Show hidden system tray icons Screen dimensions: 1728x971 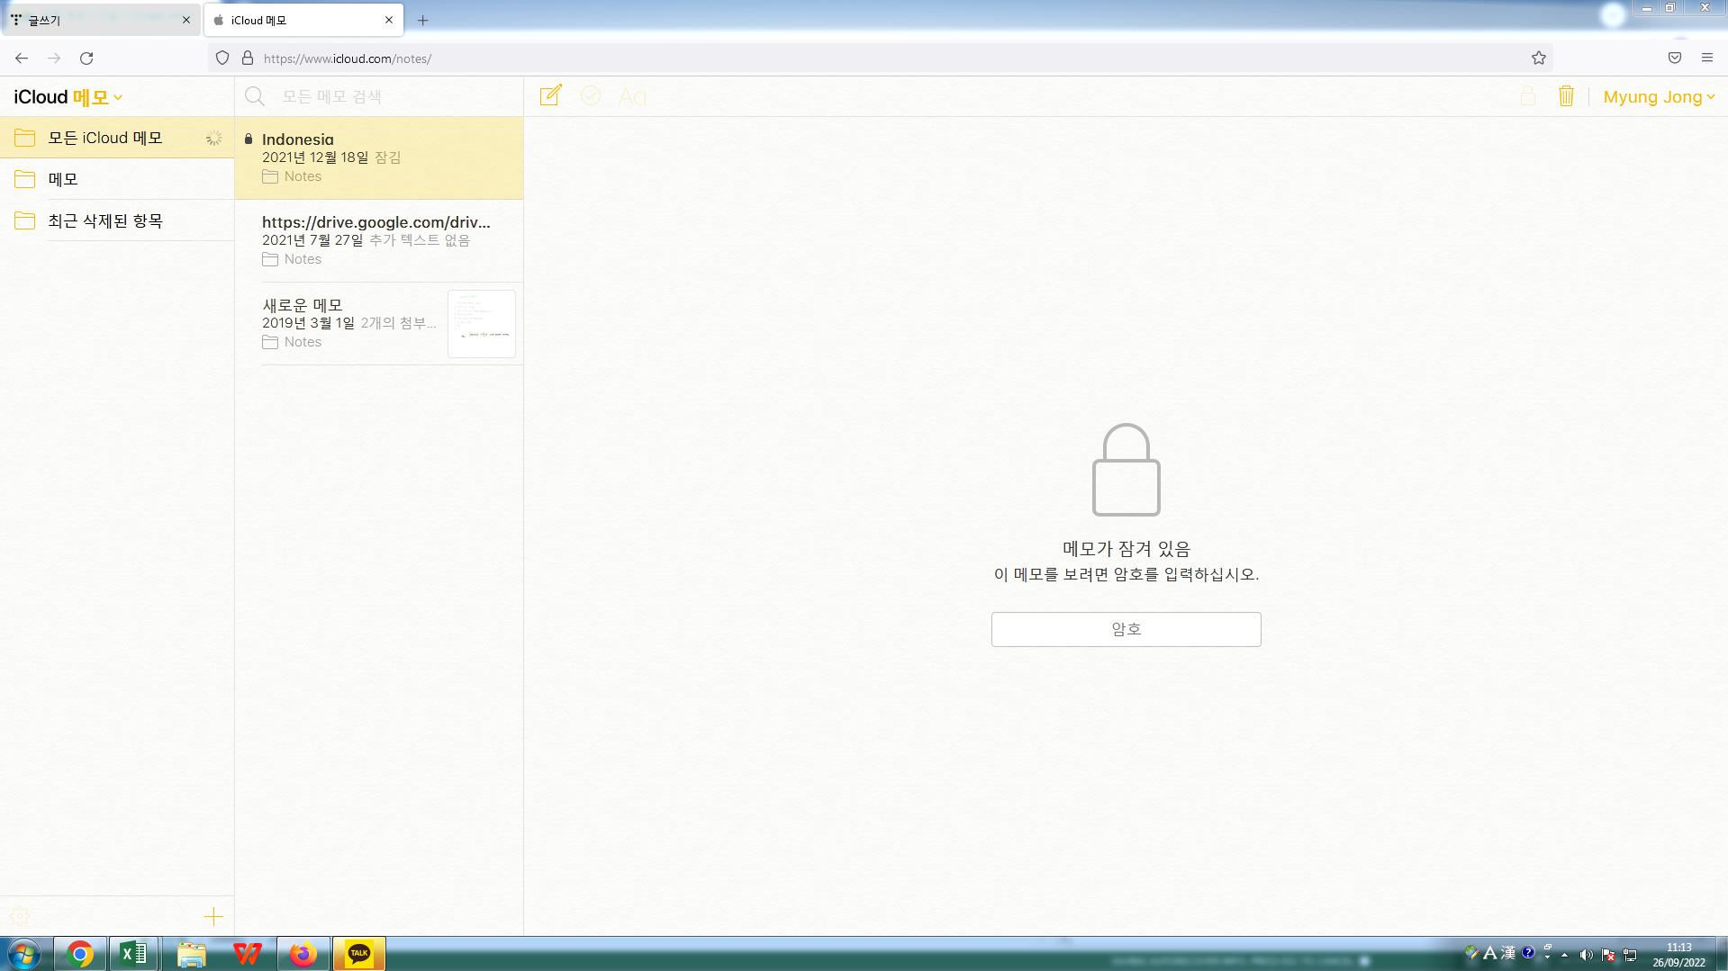[x=1565, y=955]
